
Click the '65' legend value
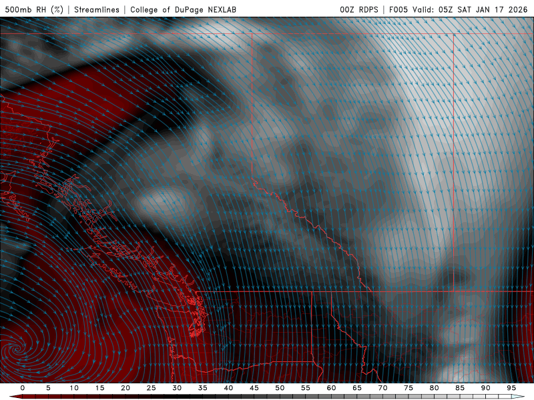[356, 388]
